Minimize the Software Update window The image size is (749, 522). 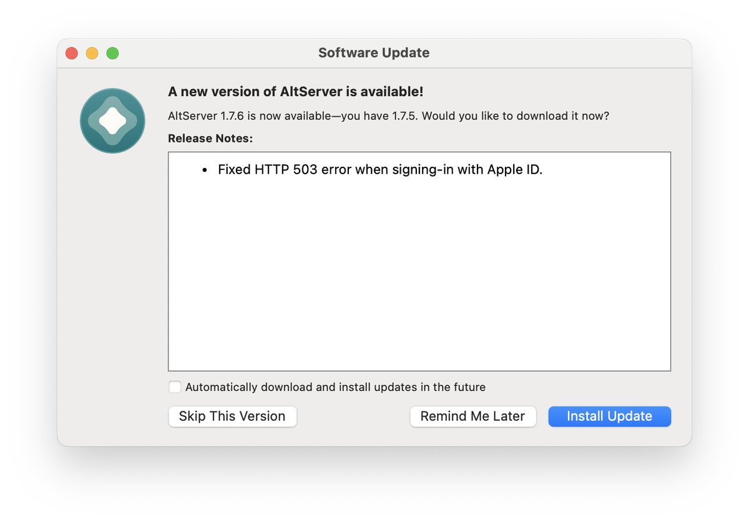(92, 53)
